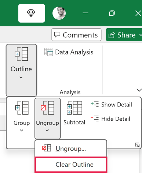Choose Clear Outline from the menu
Viewport: 142px width, 173px height.
pos(71,165)
